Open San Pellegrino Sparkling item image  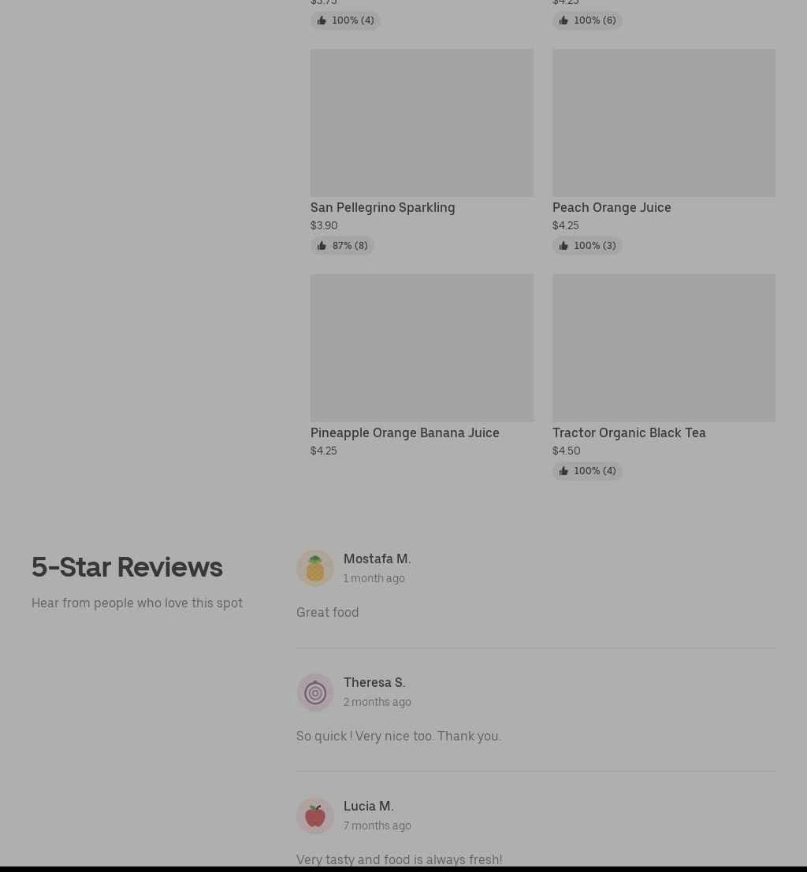[422, 122]
